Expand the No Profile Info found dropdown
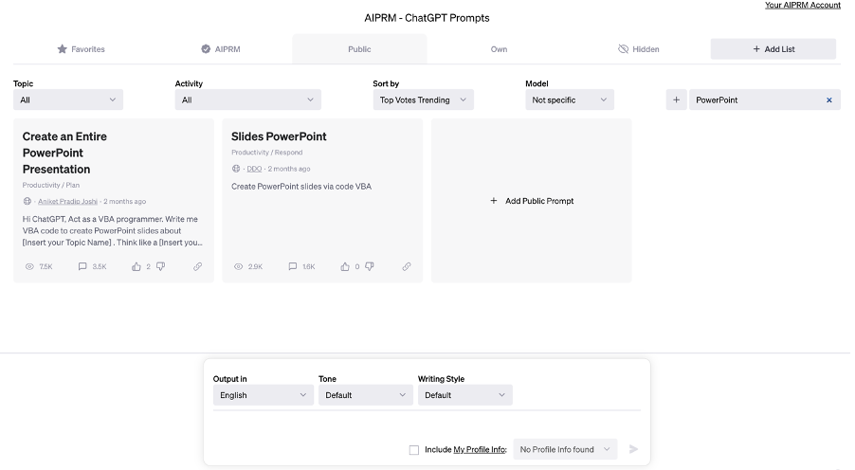 pyautogui.click(x=565, y=450)
